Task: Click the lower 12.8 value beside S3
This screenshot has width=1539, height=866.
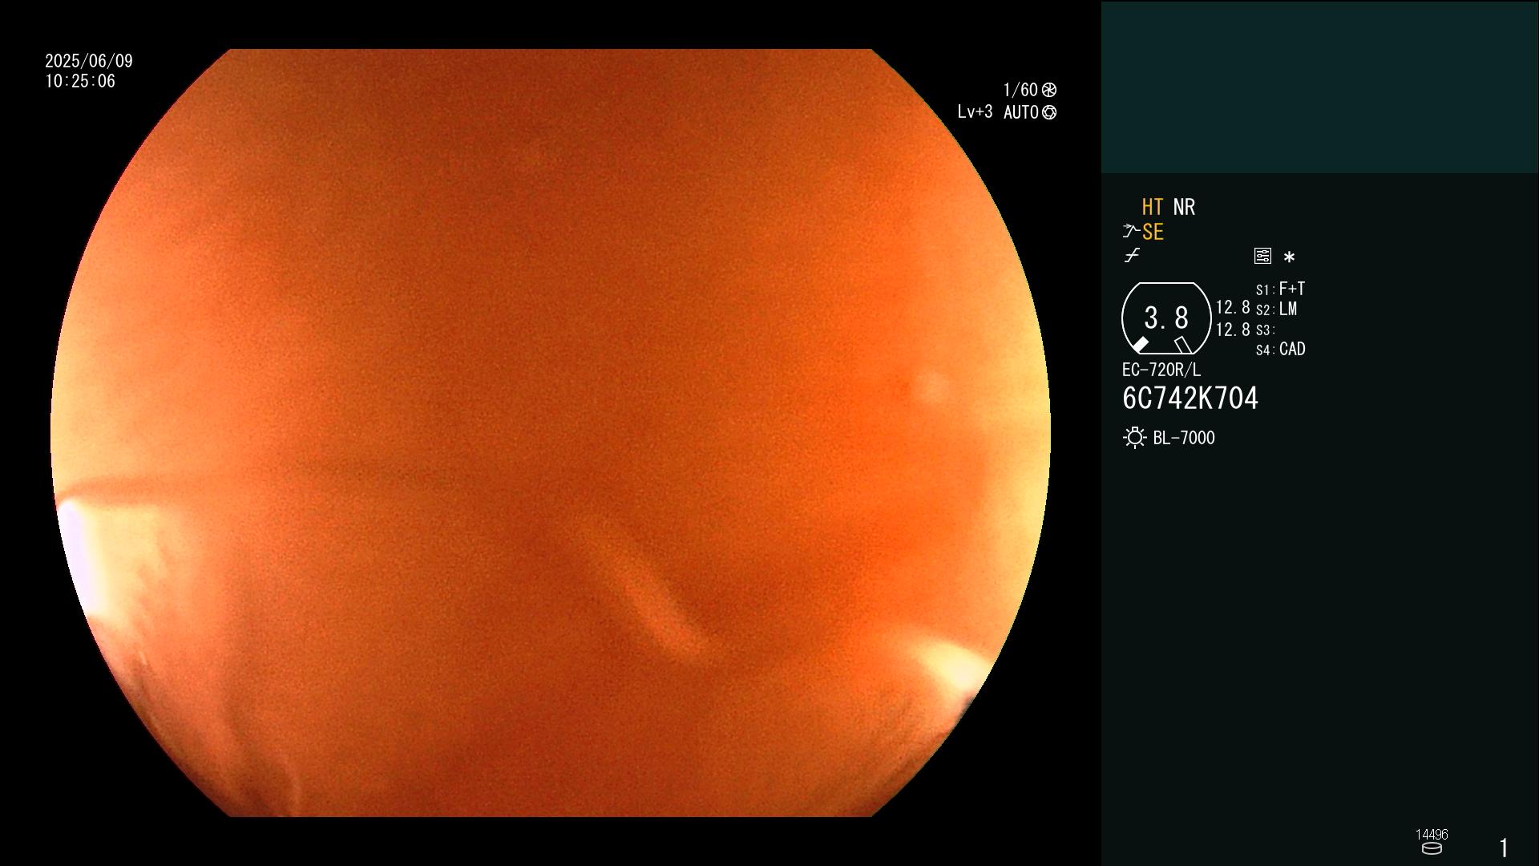Action: [1233, 330]
